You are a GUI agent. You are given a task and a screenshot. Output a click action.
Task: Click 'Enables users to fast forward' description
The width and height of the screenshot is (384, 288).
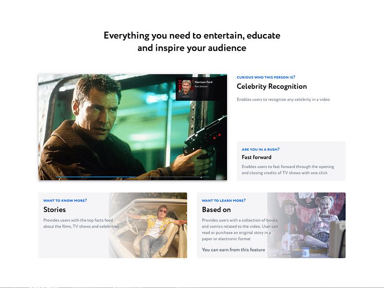pyautogui.click(x=288, y=170)
